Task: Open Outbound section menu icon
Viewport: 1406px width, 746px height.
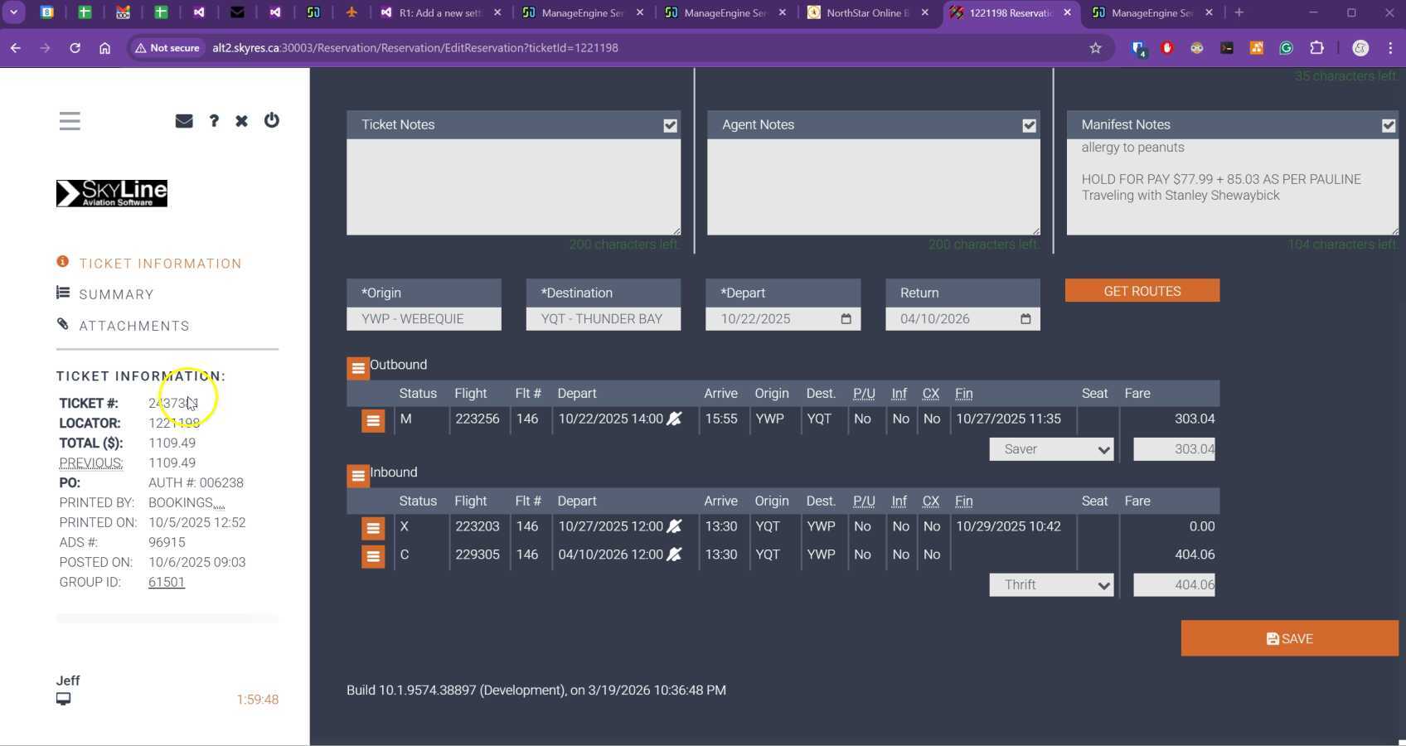Action: click(357, 369)
